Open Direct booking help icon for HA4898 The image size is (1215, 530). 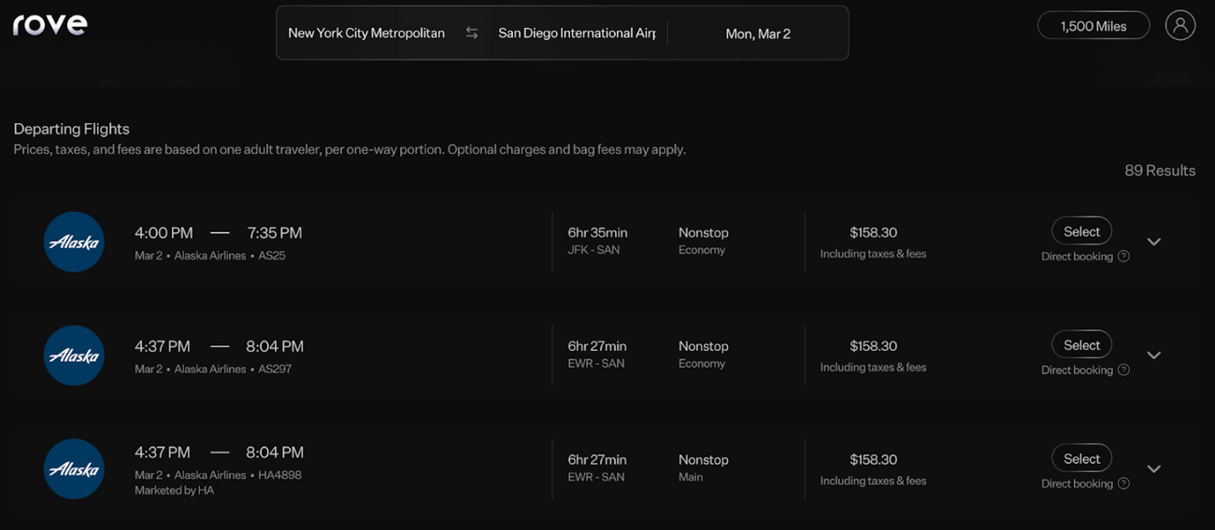pos(1123,484)
